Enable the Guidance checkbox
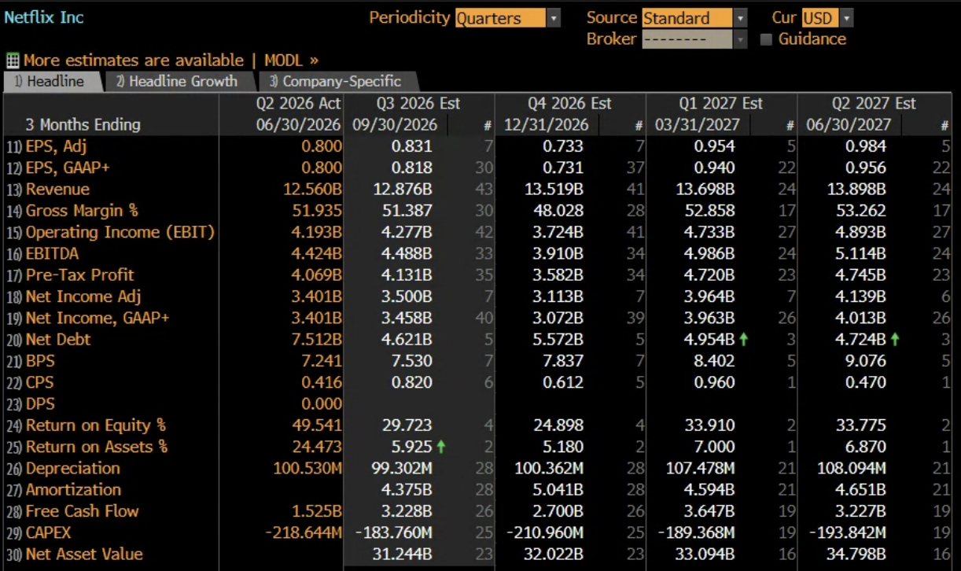 [766, 39]
